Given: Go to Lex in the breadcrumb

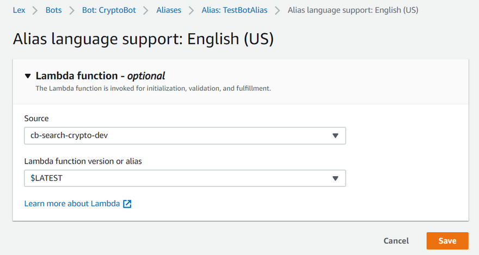Looking at the screenshot, I should pos(19,10).
